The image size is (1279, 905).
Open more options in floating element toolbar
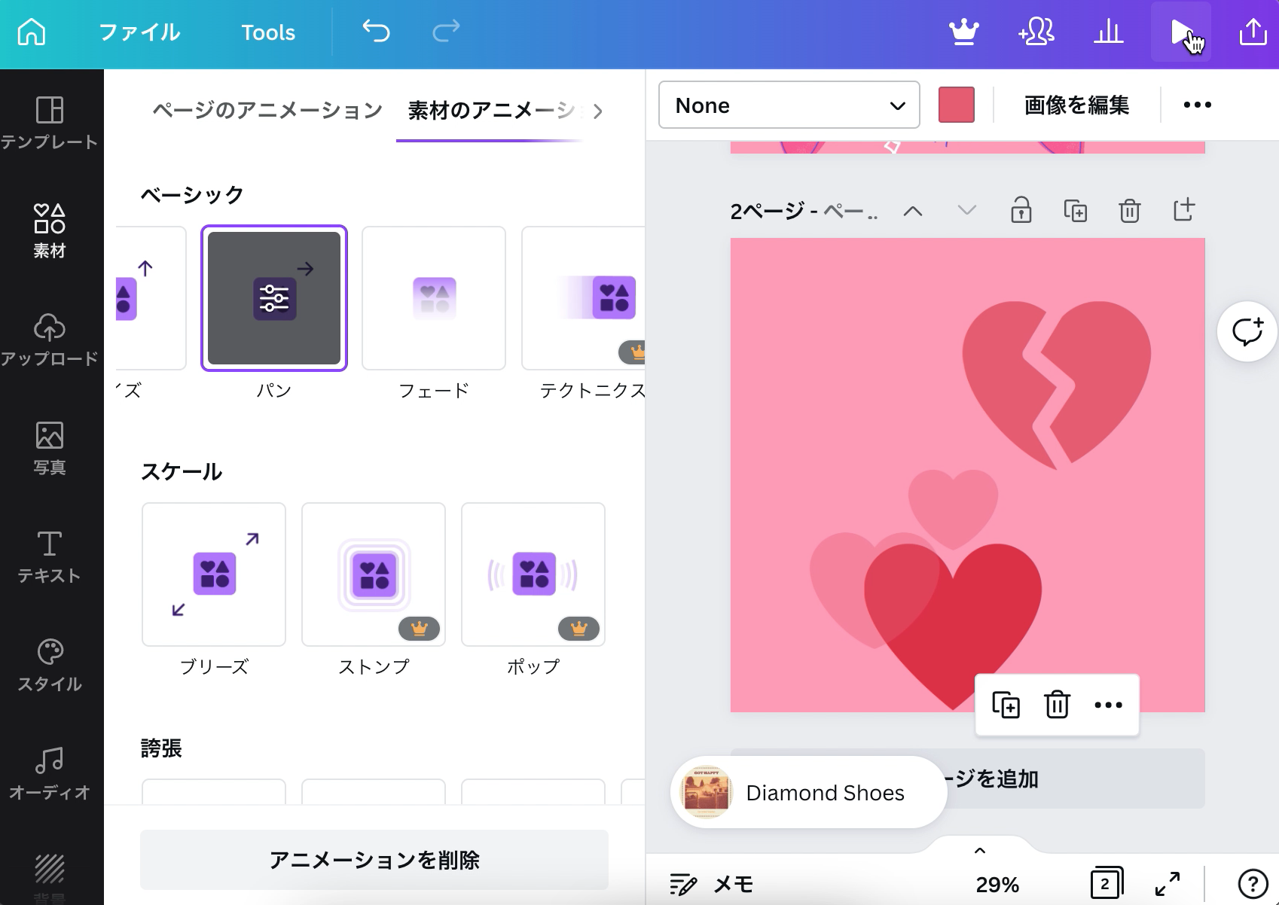[1109, 705]
